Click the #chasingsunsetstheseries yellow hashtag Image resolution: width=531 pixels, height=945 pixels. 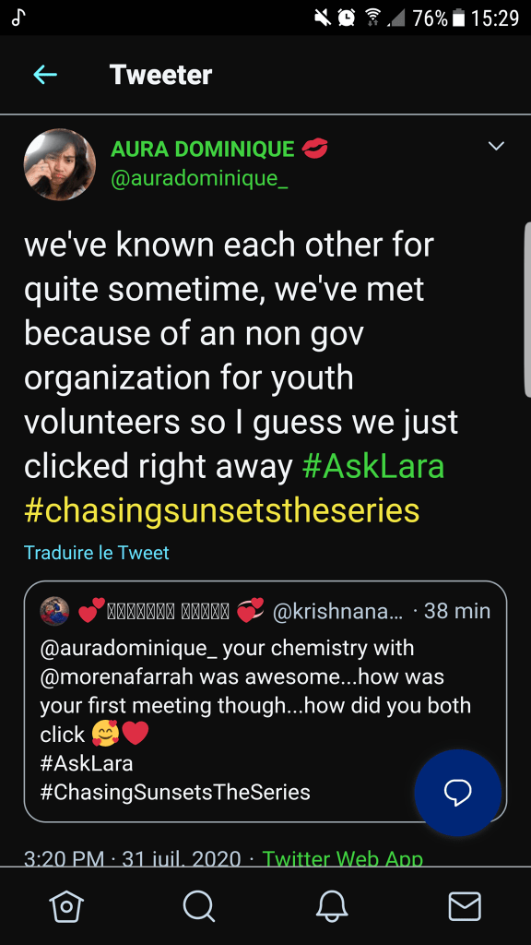[221, 510]
